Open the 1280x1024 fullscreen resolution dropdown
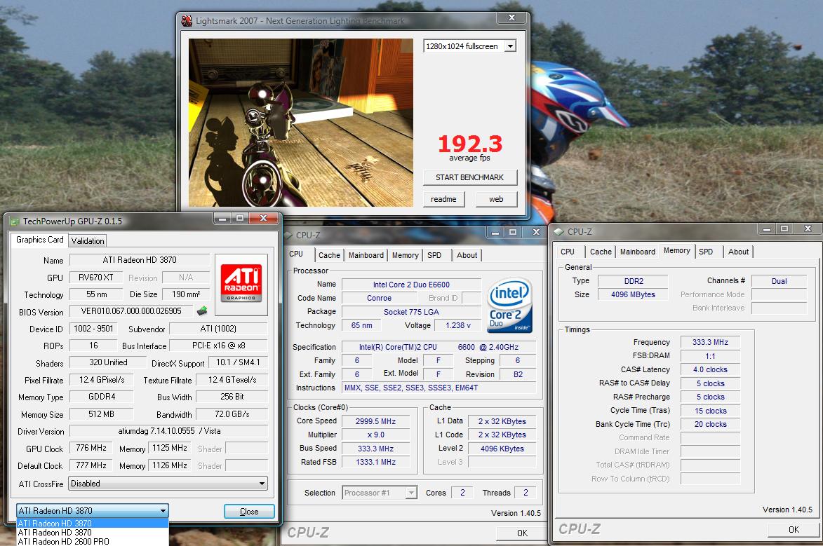Screen dimensions: 823x546 510,46
